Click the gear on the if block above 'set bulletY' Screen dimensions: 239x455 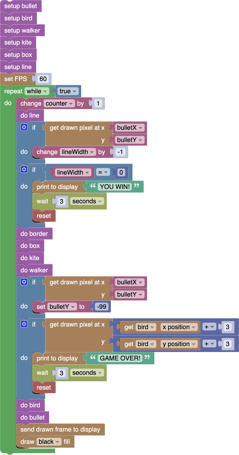24,282
